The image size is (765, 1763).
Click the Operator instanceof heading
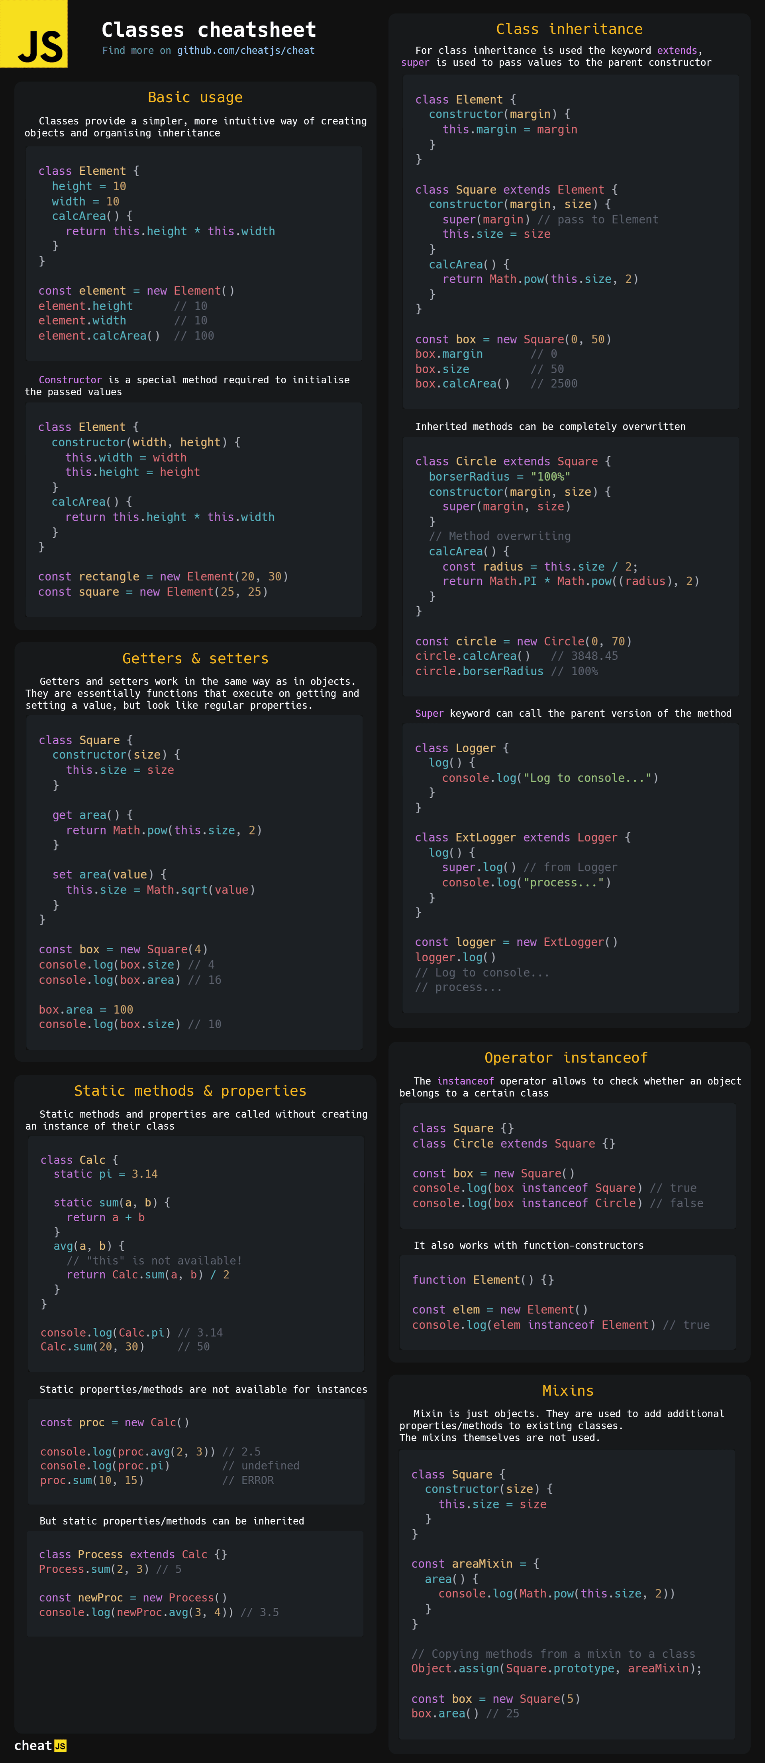(565, 1058)
